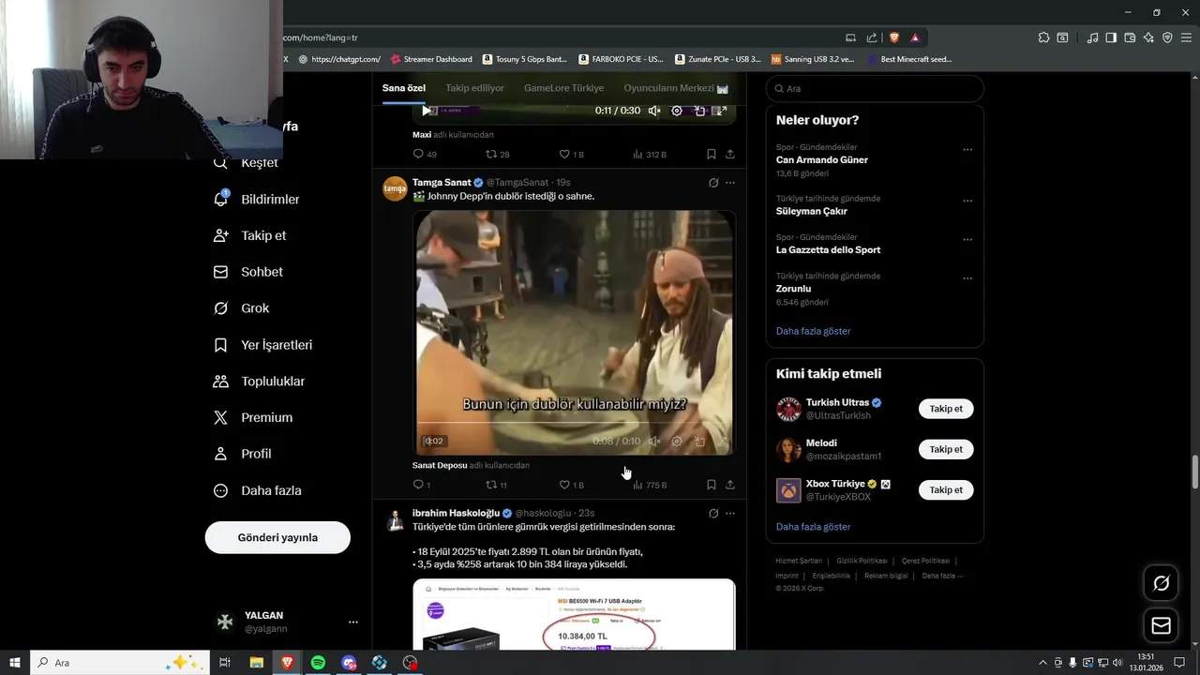1200x675 pixels.
Task: Open Profil page from sidebar
Action: (x=242, y=454)
